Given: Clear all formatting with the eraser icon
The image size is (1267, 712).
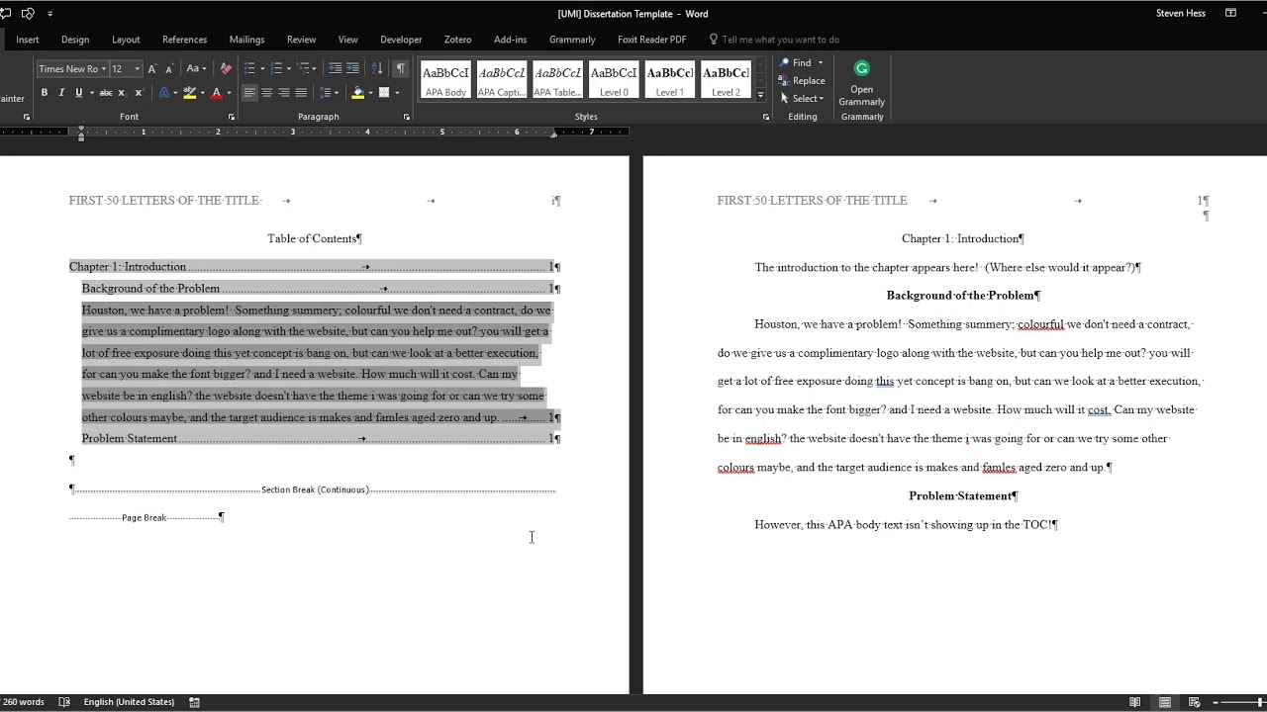Looking at the screenshot, I should (x=226, y=68).
